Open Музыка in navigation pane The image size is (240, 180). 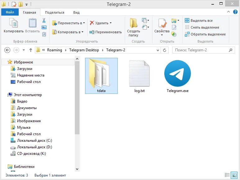coord(24,127)
